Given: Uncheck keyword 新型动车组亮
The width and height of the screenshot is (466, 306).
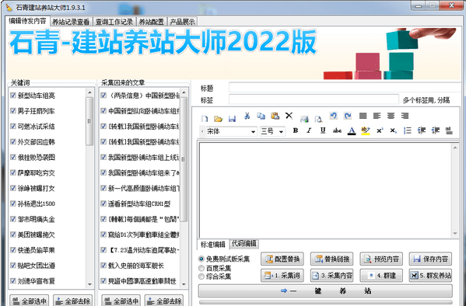Looking at the screenshot, I should coord(13,96).
